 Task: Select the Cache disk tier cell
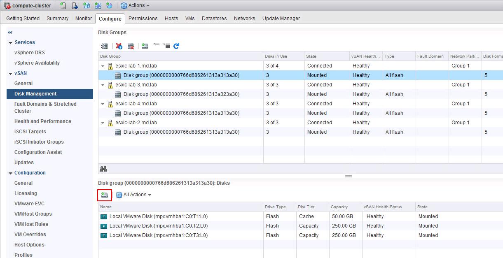(x=313, y=216)
